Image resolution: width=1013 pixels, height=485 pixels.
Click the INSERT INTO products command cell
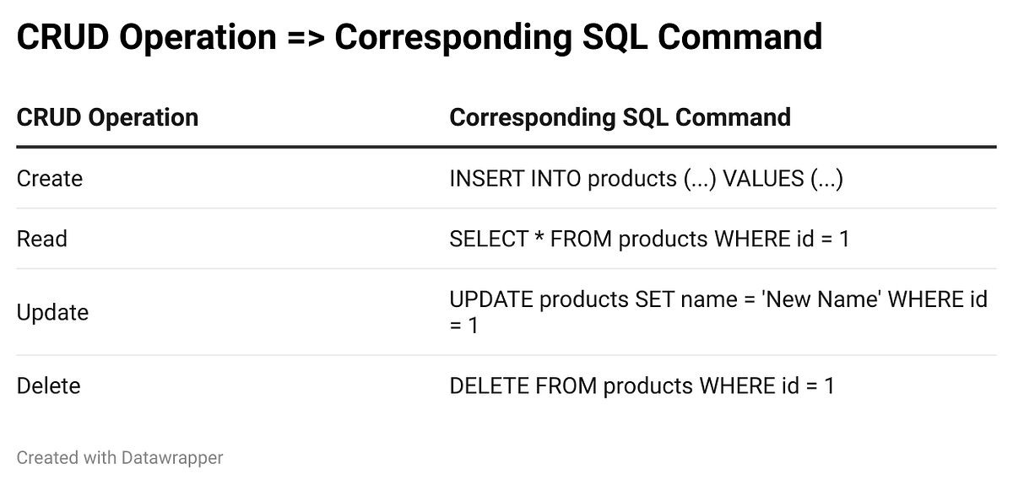pyautogui.click(x=646, y=179)
